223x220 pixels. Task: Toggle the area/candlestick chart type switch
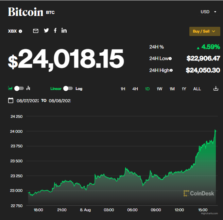(x=19, y=88)
